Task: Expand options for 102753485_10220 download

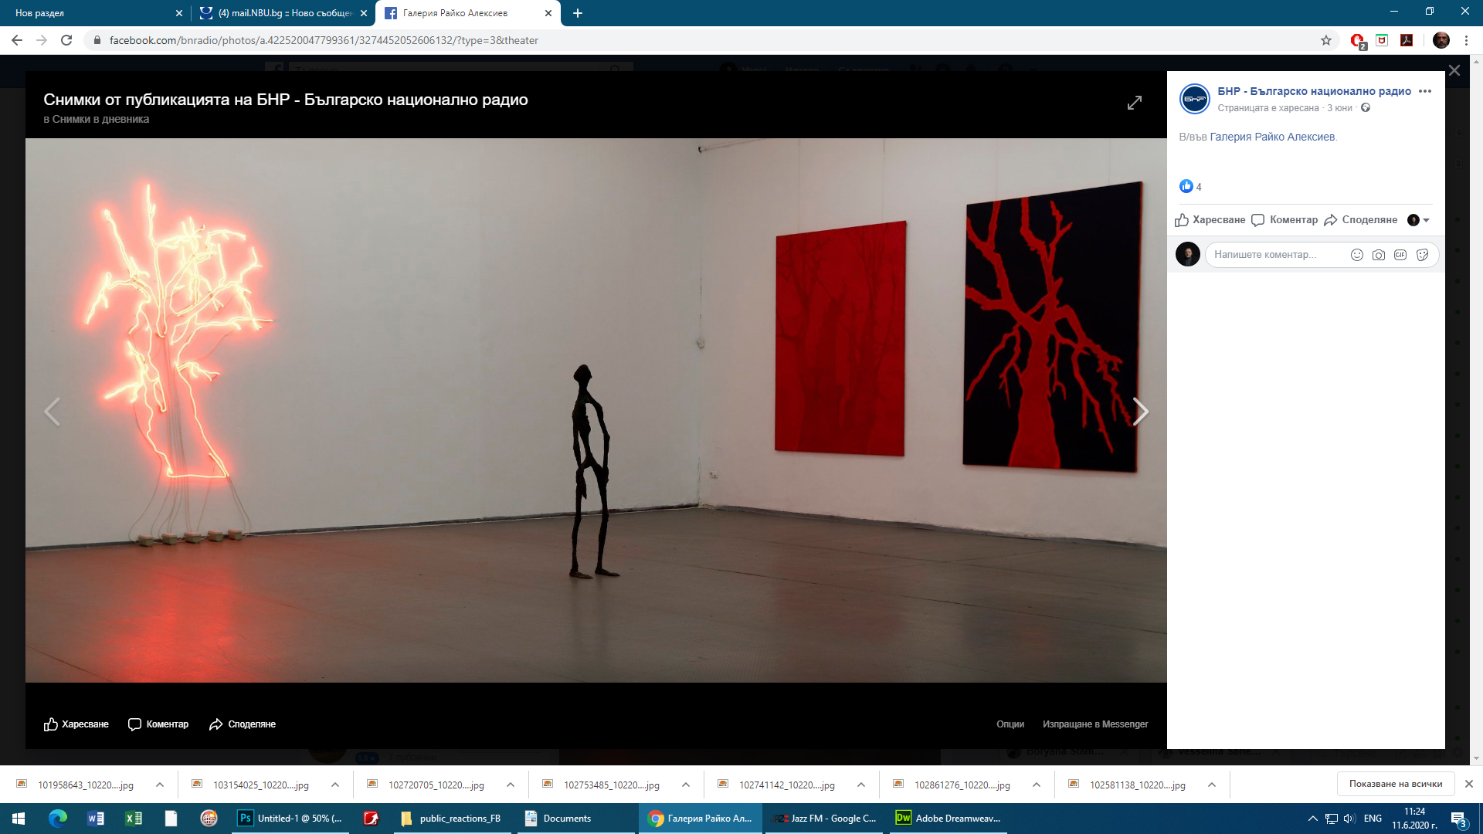Action: tap(686, 785)
